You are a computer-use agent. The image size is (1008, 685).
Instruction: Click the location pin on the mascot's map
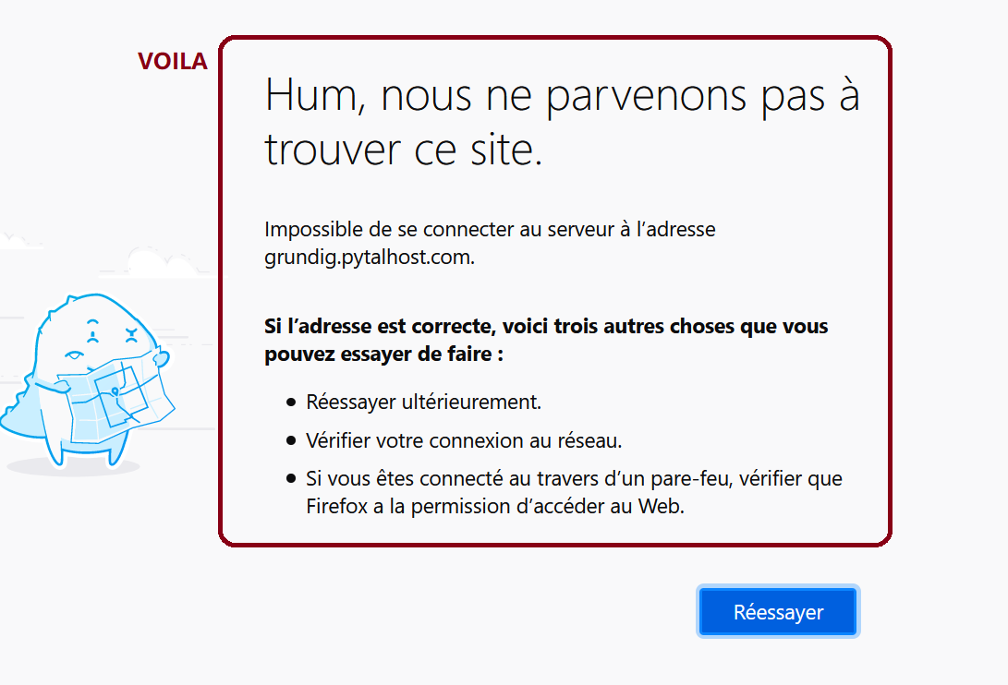[x=115, y=391]
